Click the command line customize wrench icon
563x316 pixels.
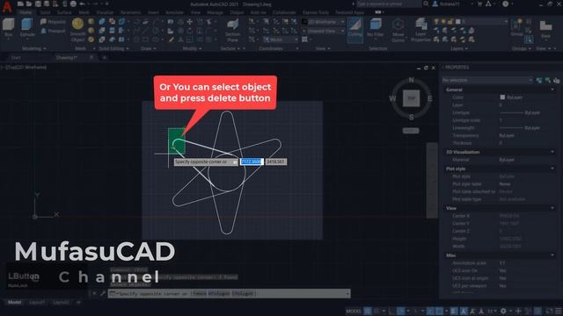click(x=103, y=293)
